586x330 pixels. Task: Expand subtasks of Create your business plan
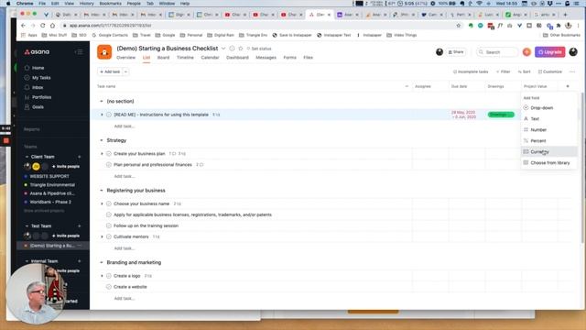tap(102, 153)
